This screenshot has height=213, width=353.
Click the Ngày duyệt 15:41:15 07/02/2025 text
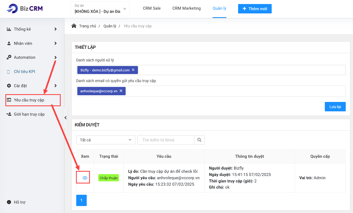(240, 175)
